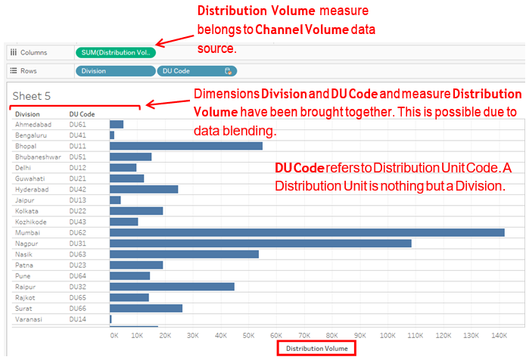This screenshot has width=529, height=360.
Task: Click the DU62 code cell
Action: click(x=78, y=233)
